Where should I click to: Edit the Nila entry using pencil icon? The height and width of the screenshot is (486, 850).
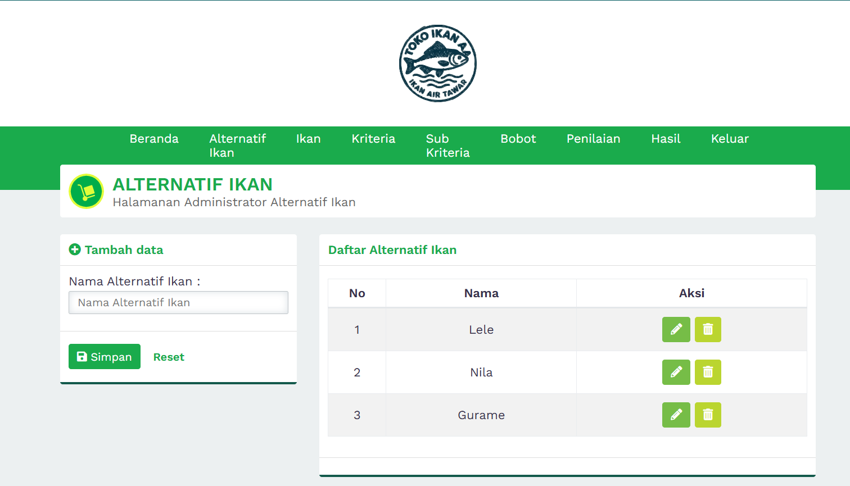(676, 372)
